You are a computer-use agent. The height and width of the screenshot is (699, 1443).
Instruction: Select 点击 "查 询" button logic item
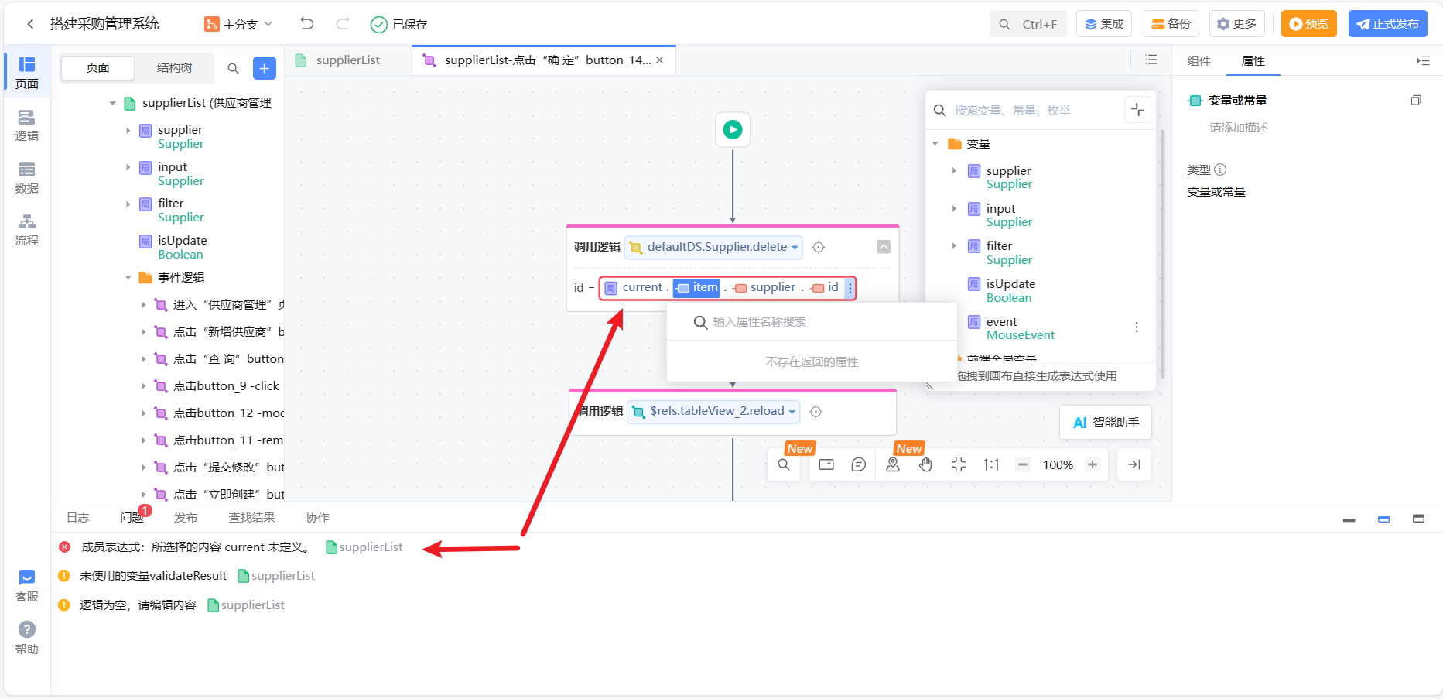[228, 359]
